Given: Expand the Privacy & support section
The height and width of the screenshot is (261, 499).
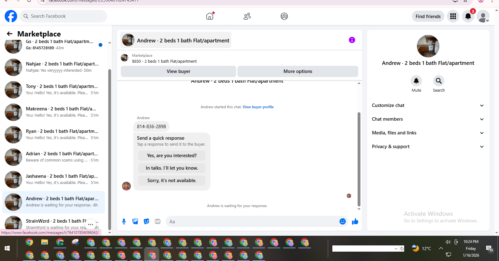Looking at the screenshot, I should (x=428, y=147).
